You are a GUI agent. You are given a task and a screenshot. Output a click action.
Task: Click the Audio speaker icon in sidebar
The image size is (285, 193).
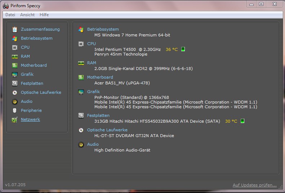point(15,101)
